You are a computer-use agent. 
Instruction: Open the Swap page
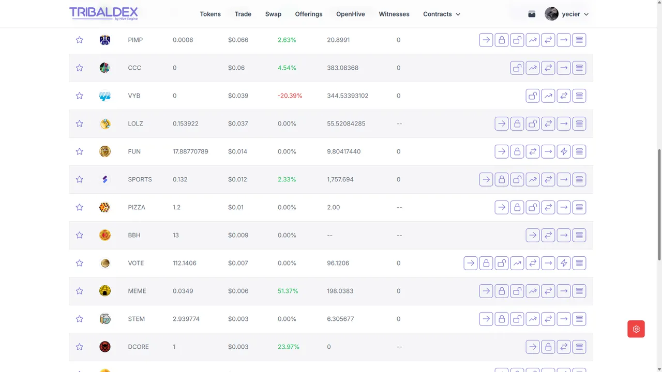coord(274,14)
